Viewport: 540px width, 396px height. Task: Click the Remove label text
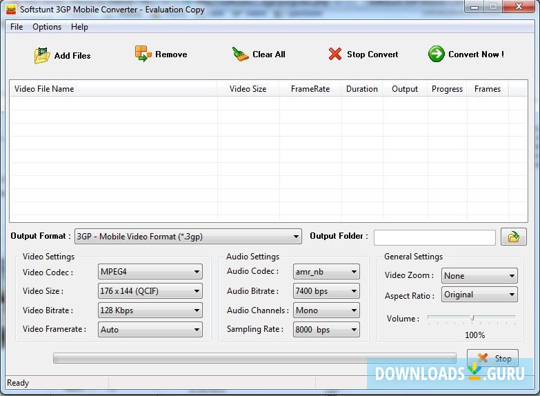tap(171, 54)
